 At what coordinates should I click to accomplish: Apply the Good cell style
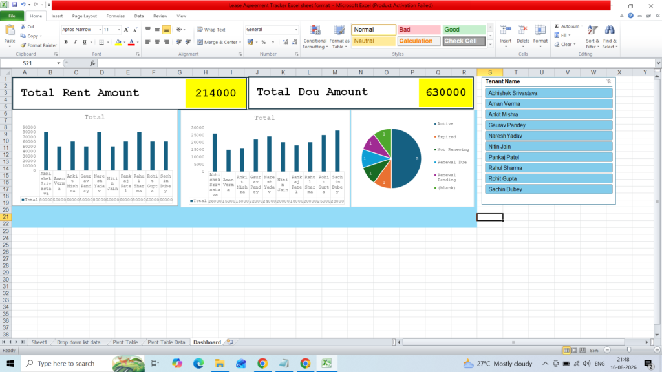(464, 30)
